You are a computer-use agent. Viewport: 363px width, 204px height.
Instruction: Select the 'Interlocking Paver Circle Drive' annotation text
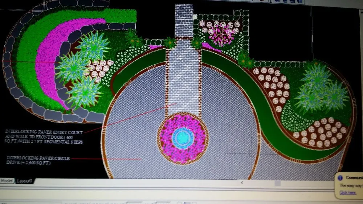[x=38, y=160]
